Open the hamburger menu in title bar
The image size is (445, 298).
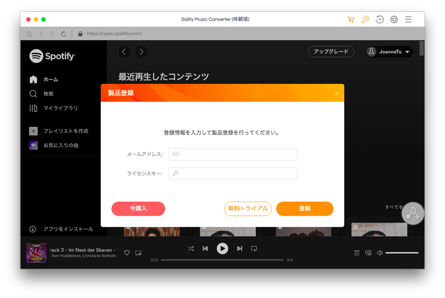coord(408,19)
